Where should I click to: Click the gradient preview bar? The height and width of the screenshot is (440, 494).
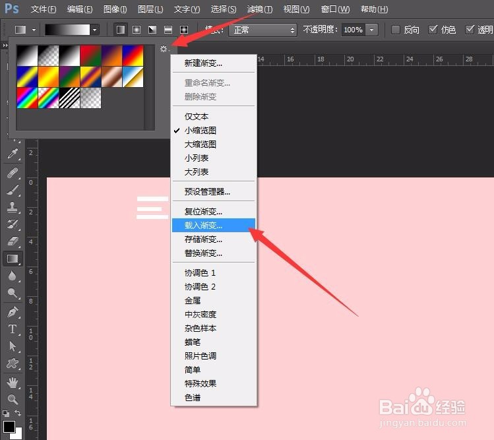click(x=67, y=30)
